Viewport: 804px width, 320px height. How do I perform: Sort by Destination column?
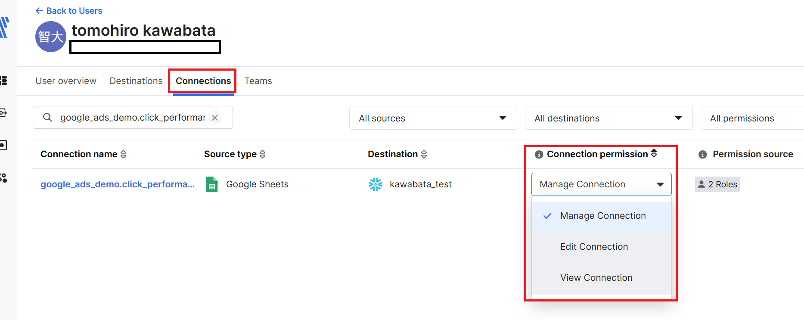(x=424, y=154)
